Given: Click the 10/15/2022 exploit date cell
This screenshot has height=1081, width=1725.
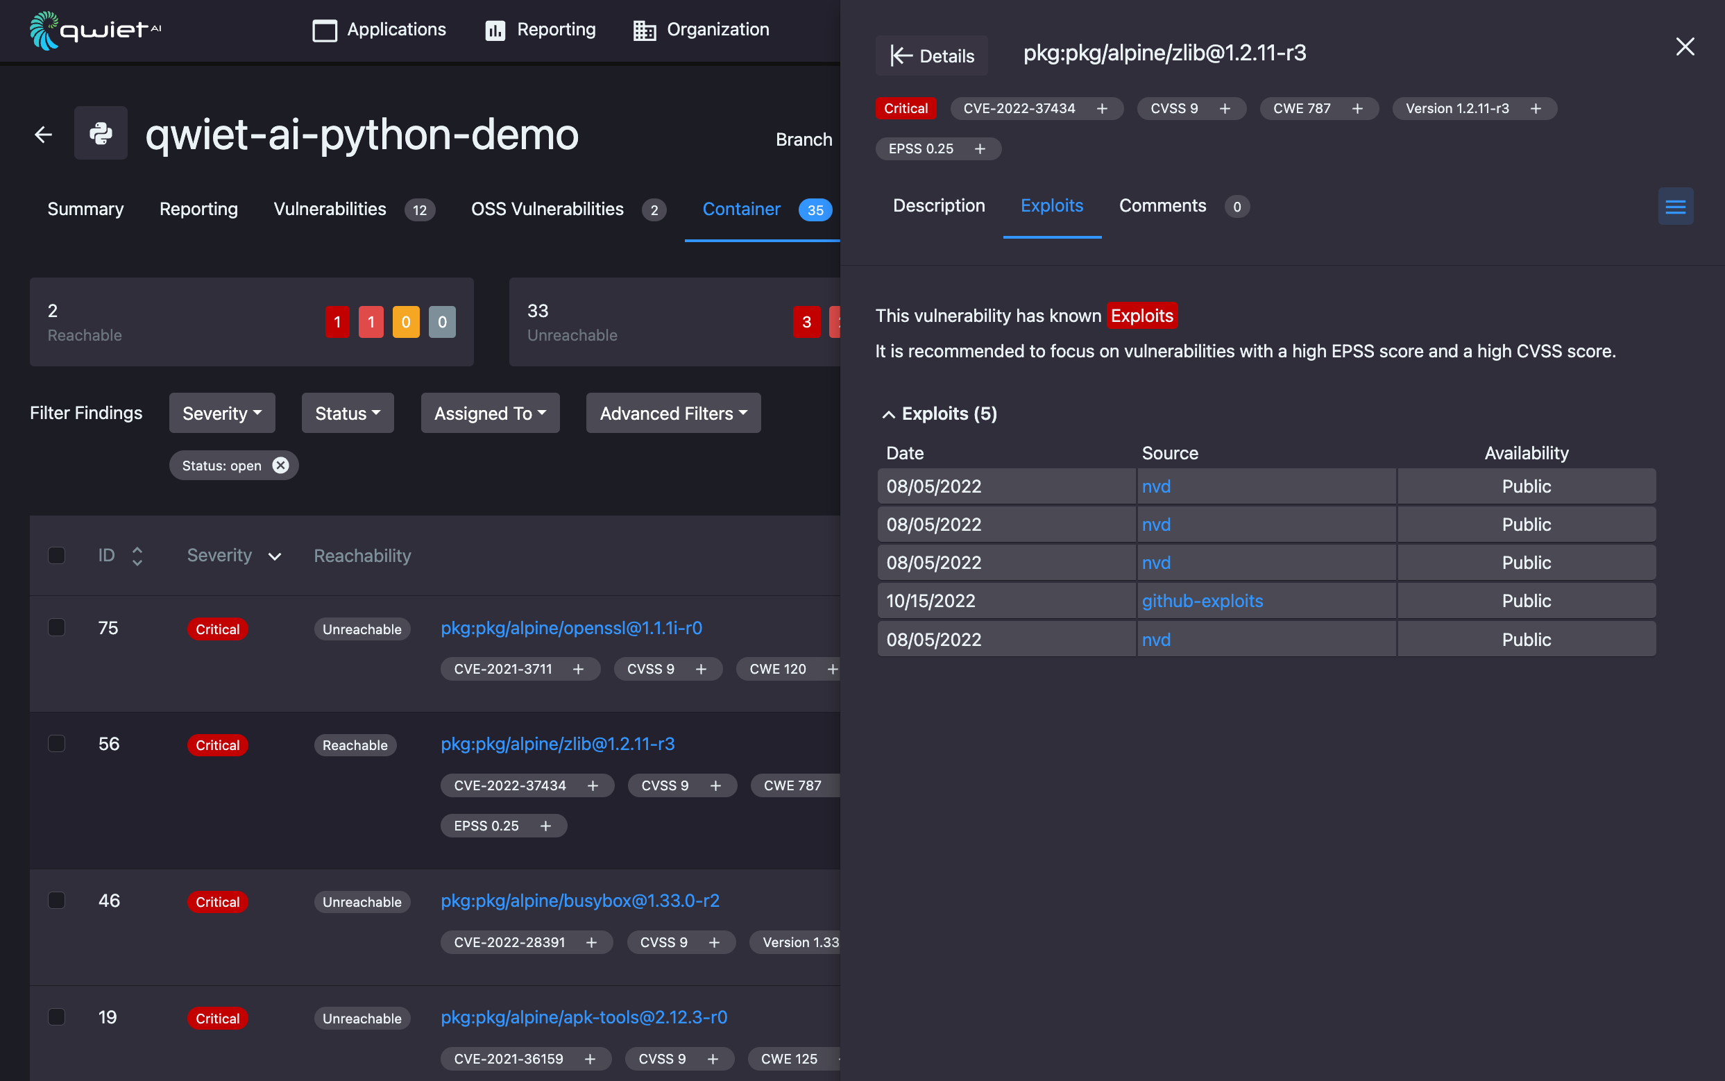Looking at the screenshot, I should [x=1006, y=602].
